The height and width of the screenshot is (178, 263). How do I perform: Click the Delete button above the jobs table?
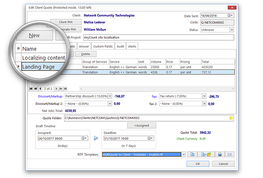tap(86, 54)
